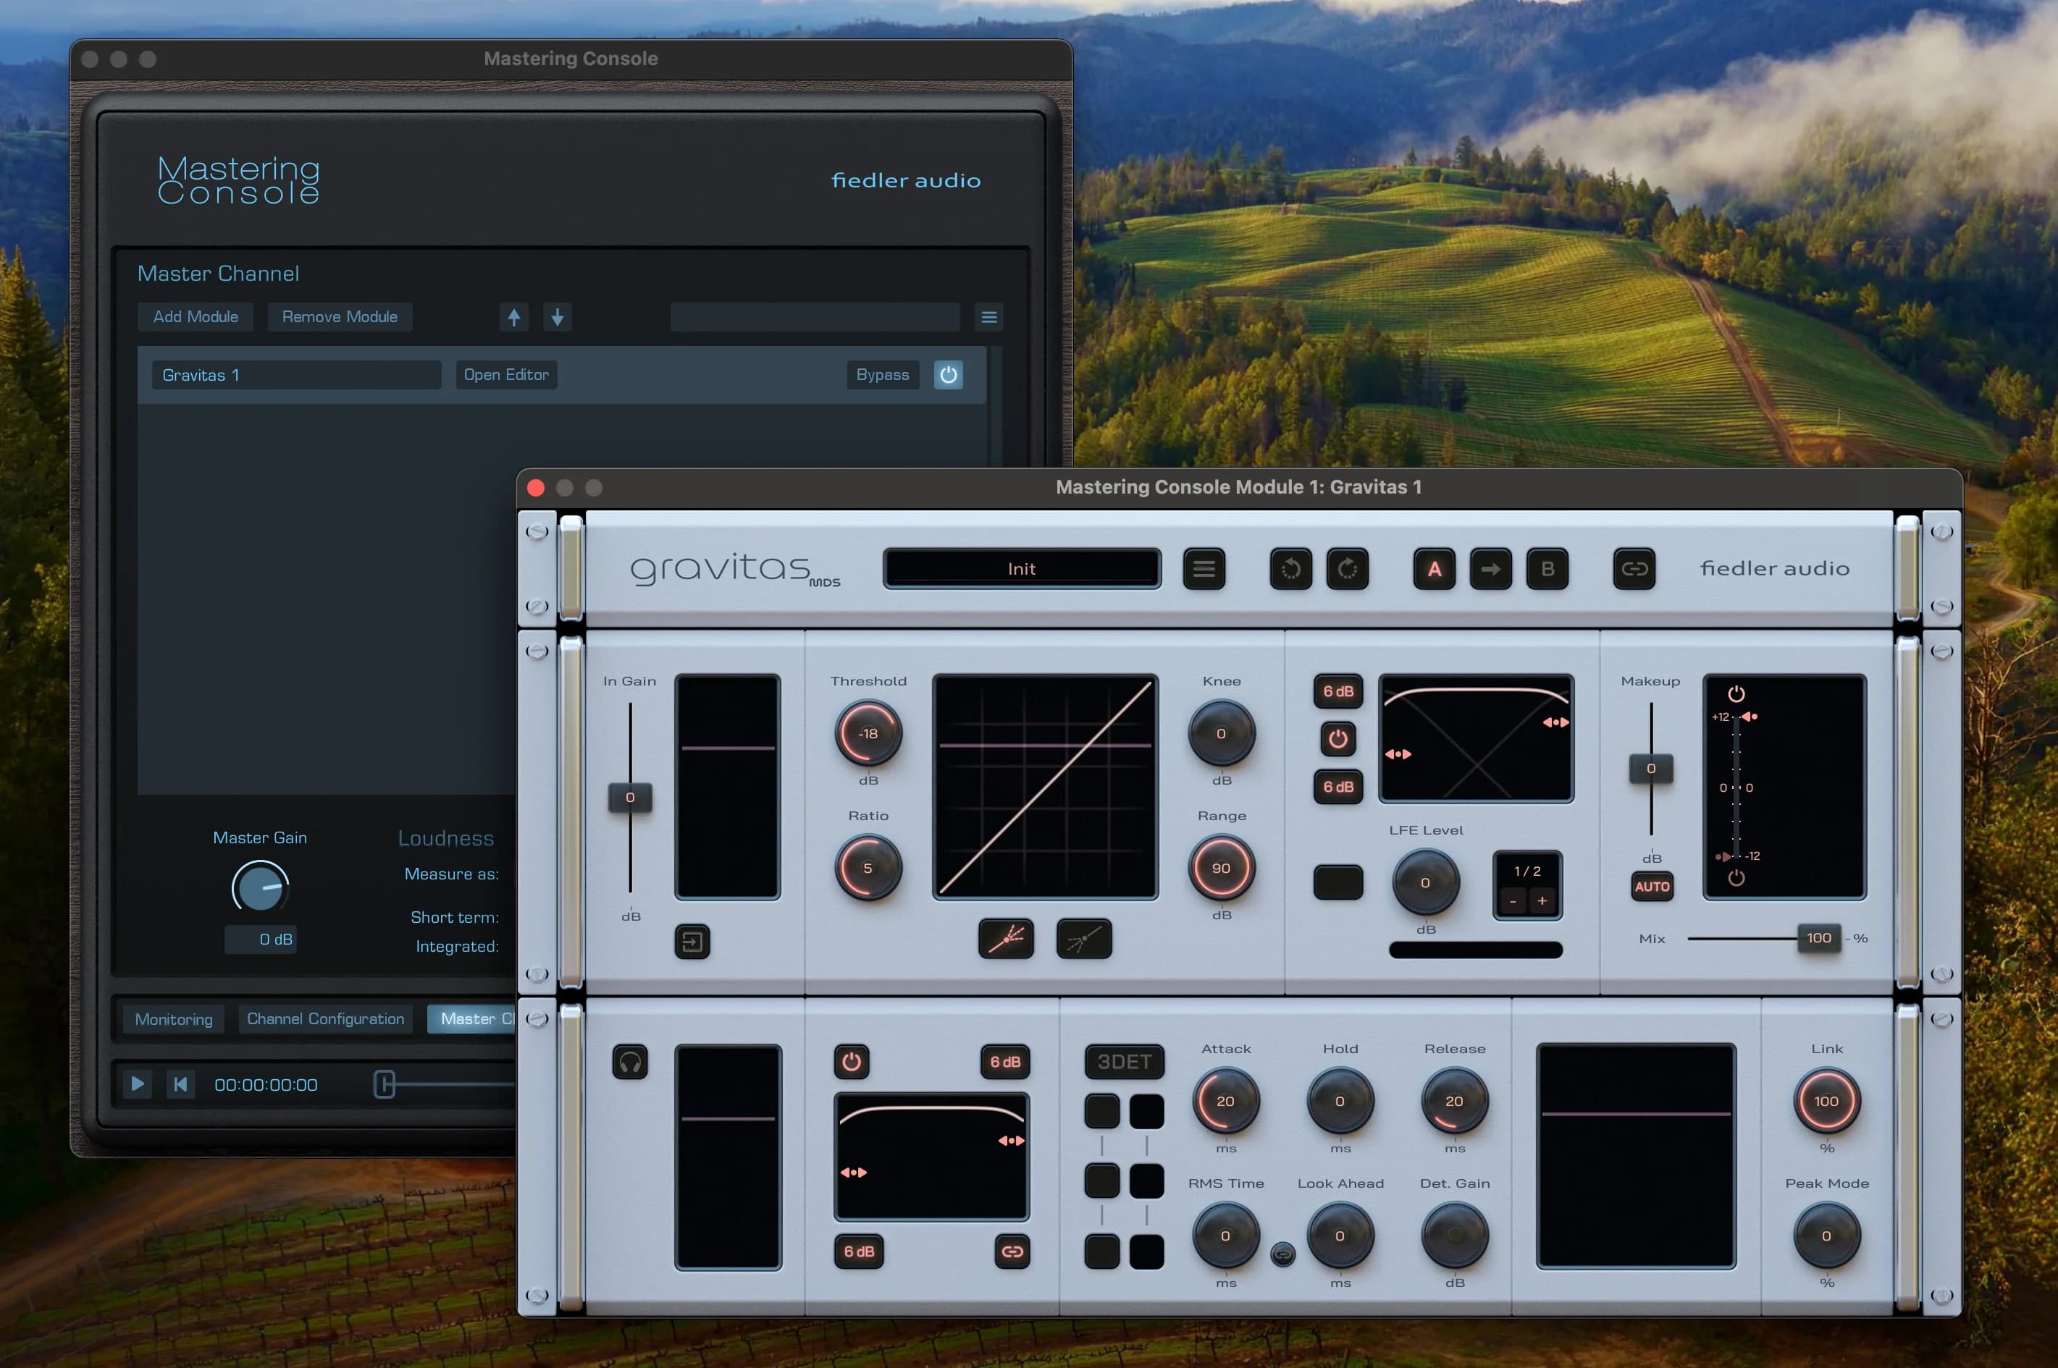
Task: Enable AUTO makeup gain
Action: [1652, 887]
